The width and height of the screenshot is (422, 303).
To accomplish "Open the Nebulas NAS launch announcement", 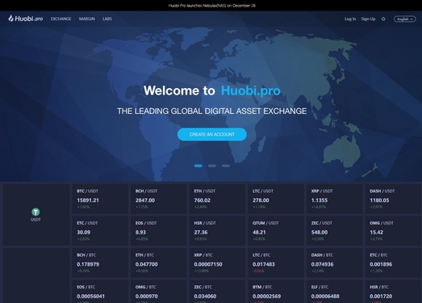I will tap(212, 6).
